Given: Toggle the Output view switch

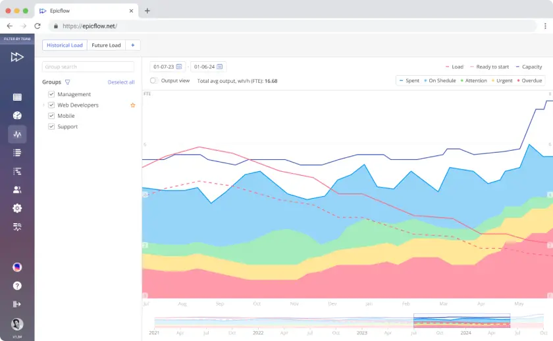Looking at the screenshot, I should click(154, 80).
